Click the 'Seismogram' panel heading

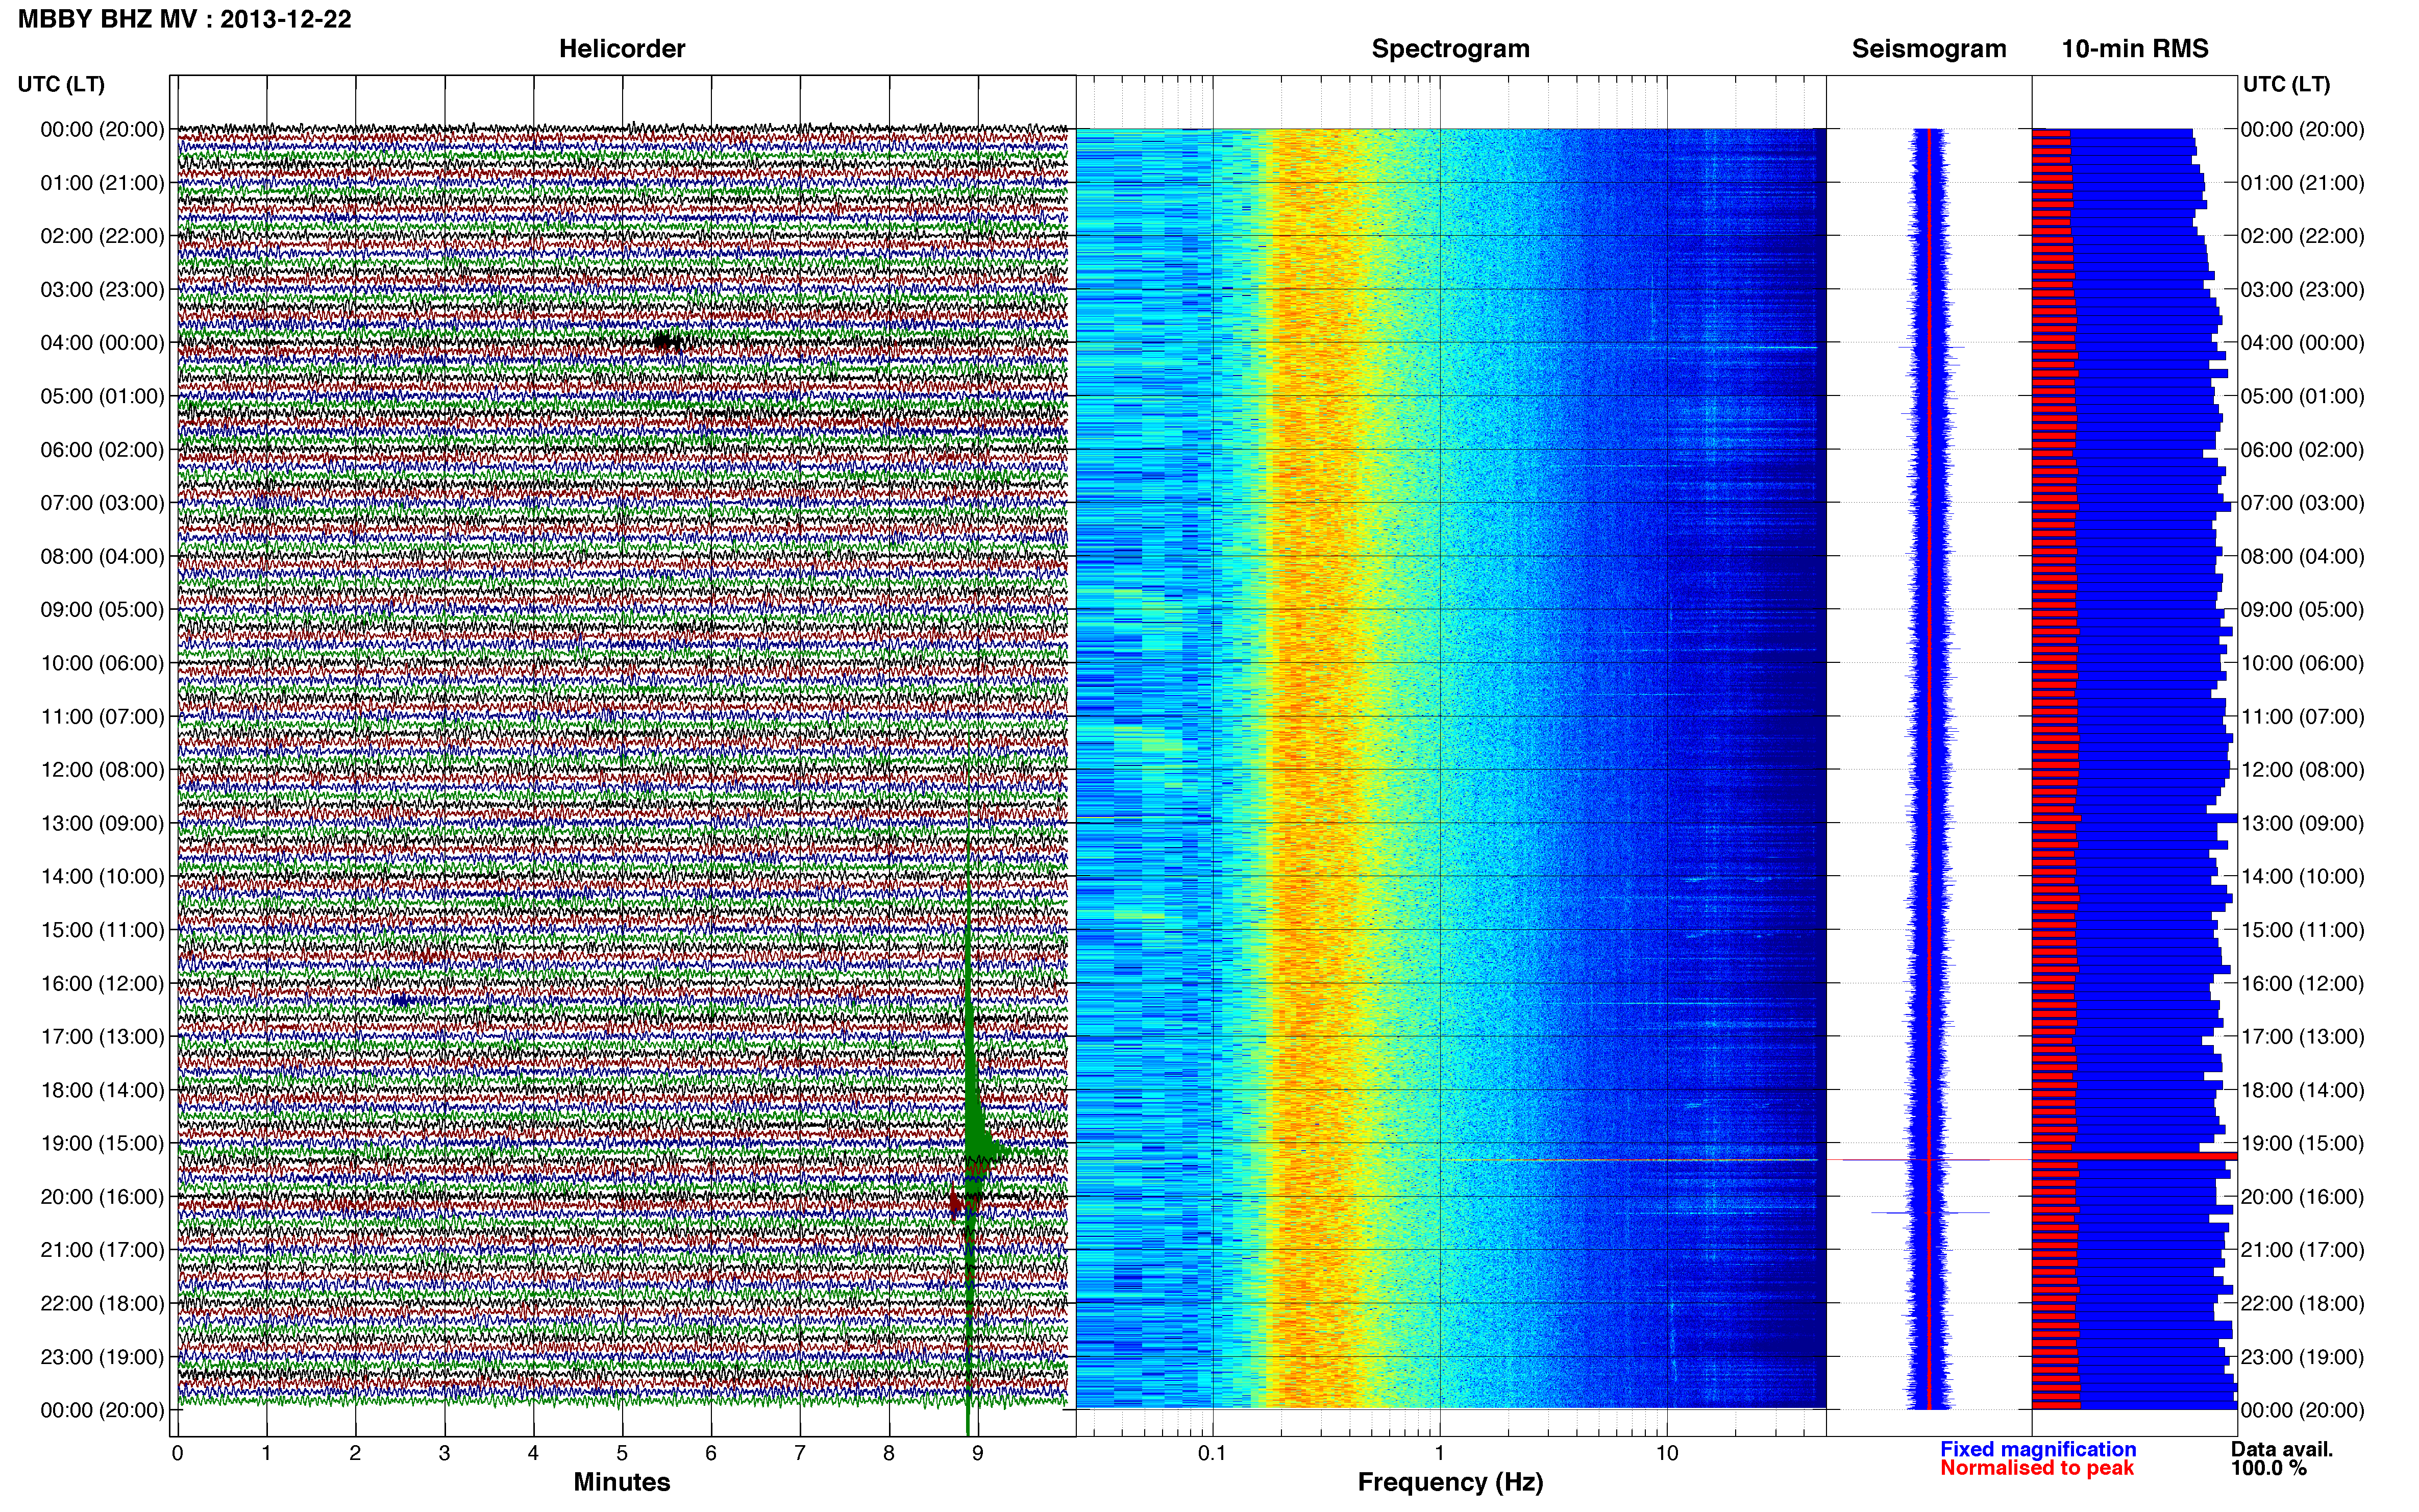tap(1929, 49)
